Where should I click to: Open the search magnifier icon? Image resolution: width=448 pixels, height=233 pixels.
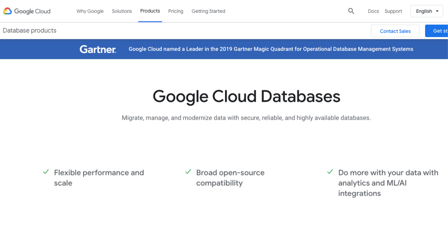pyautogui.click(x=351, y=11)
